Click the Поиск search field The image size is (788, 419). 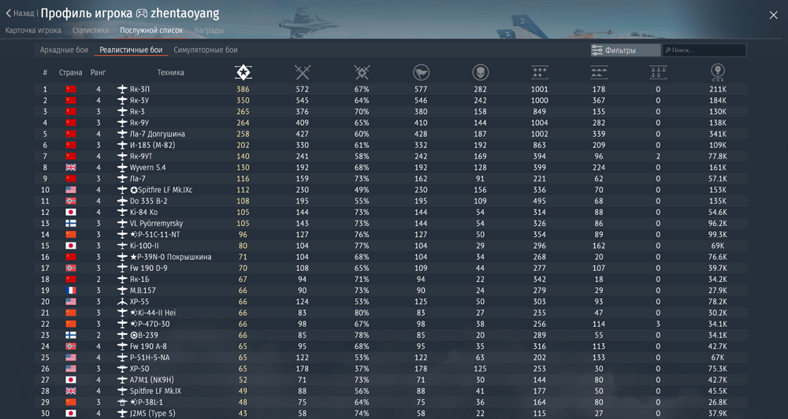(x=705, y=50)
